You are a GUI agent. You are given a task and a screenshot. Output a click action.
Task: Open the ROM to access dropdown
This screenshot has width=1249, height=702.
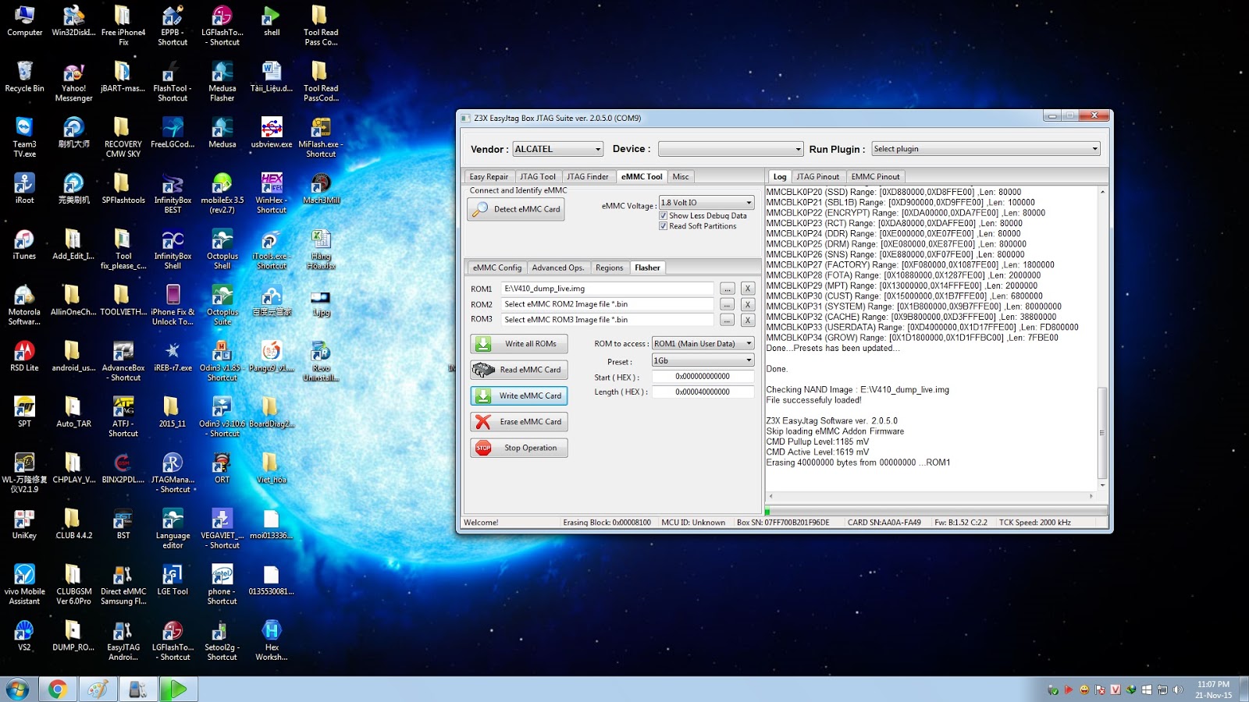(703, 344)
